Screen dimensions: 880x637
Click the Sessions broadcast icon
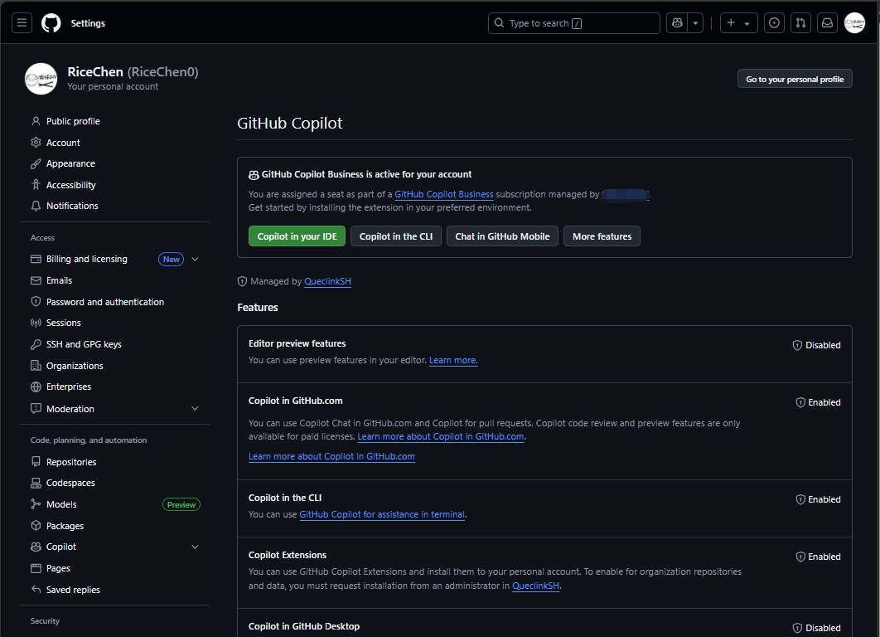pyautogui.click(x=36, y=323)
